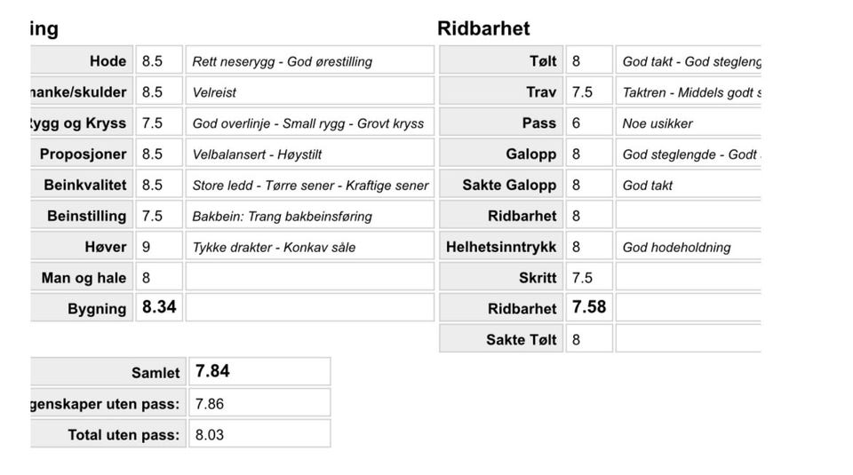Click the empty Man og hale comment field

point(309,278)
